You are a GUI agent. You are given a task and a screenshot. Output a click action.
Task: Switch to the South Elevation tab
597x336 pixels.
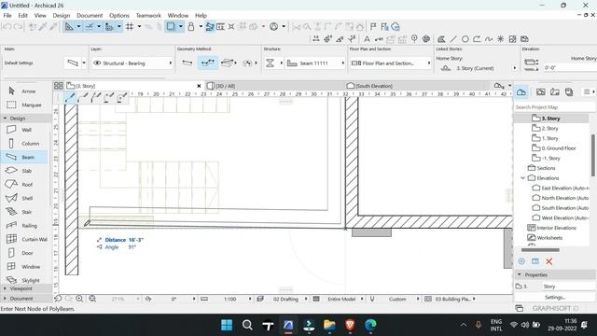[417, 86]
